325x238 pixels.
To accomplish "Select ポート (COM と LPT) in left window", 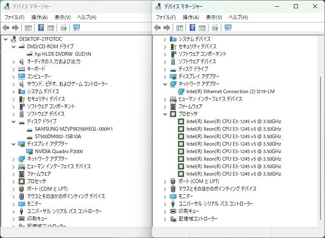I will (x=47, y=189).
